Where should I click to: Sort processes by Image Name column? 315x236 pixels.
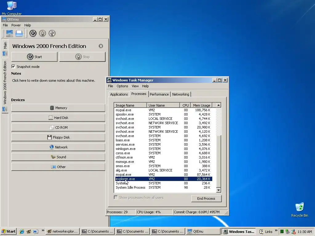coord(130,105)
